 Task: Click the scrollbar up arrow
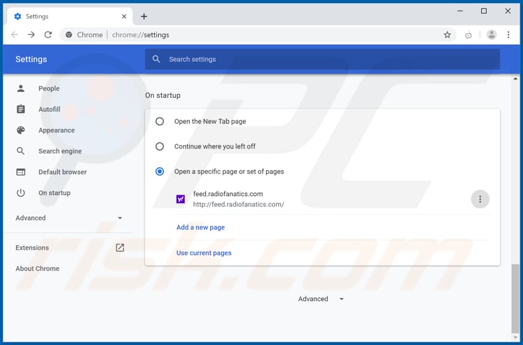click(x=515, y=79)
